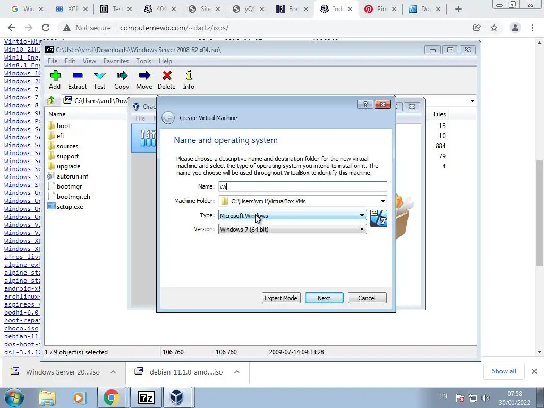Switch to 7-Zip via taskbar icon
This screenshot has height=408, width=544.
[146, 397]
